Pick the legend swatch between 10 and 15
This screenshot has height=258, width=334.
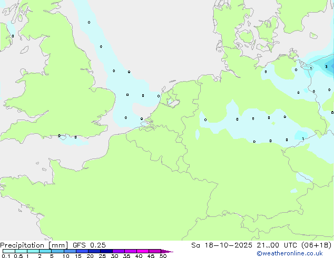click(70, 251)
